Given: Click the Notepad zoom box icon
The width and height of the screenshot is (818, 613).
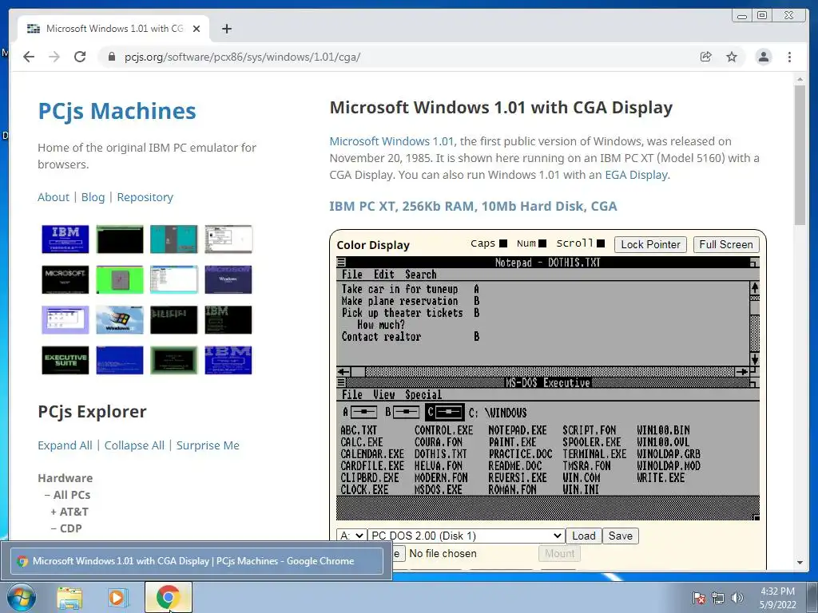Looking at the screenshot, I should pyautogui.click(x=754, y=262).
